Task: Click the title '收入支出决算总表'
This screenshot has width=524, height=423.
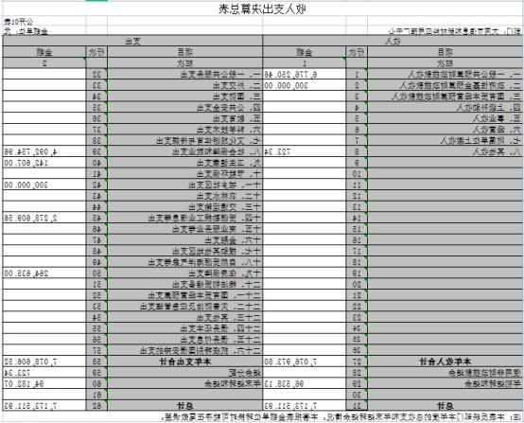Action: [x=262, y=9]
